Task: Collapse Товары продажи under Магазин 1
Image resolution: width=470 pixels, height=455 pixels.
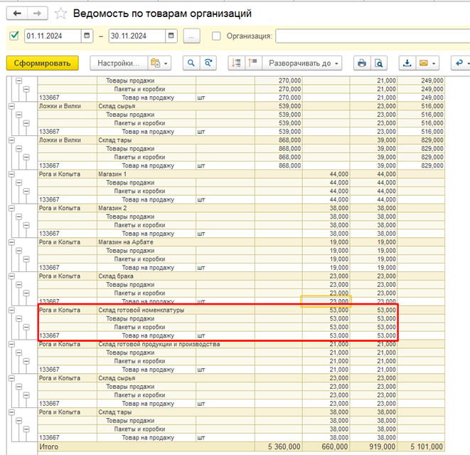Action: (19, 182)
